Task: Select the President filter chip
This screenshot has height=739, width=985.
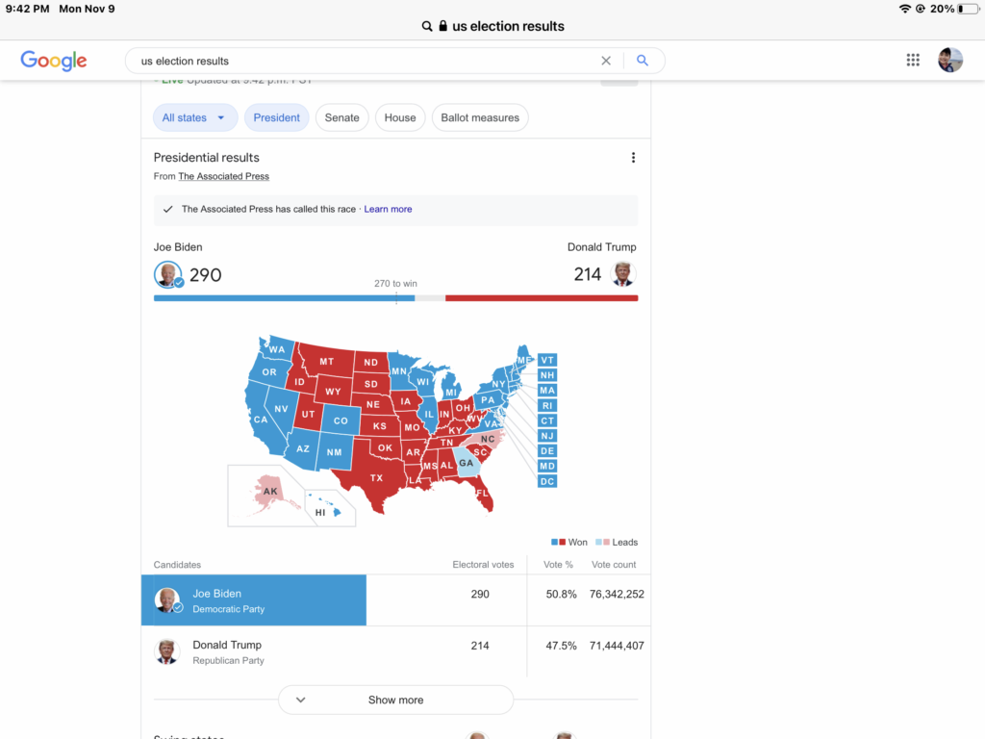Action: pos(277,117)
